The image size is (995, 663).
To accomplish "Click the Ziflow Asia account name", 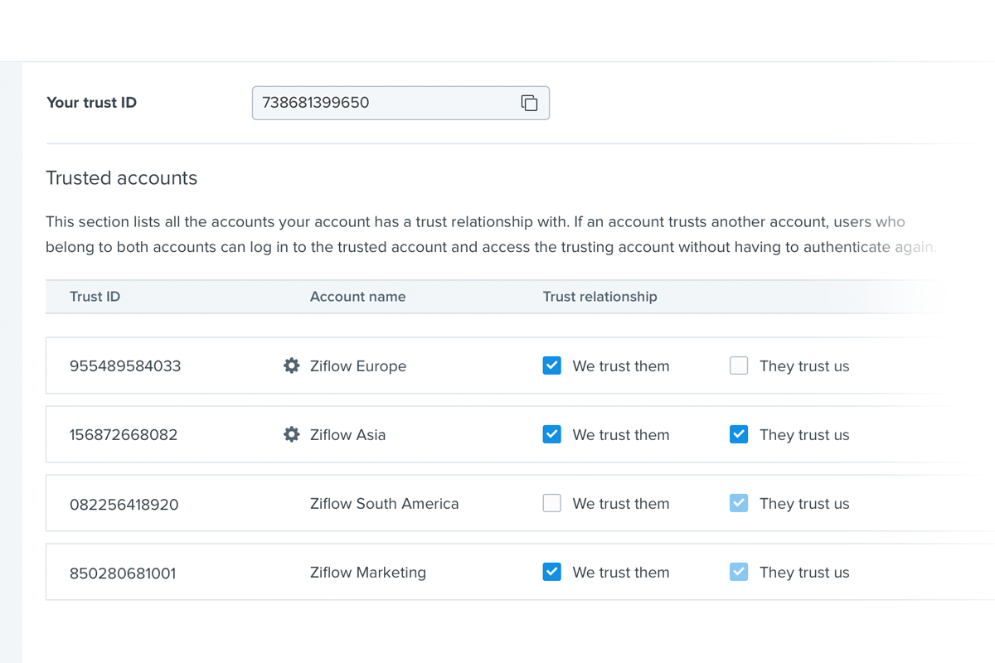I will point(347,435).
